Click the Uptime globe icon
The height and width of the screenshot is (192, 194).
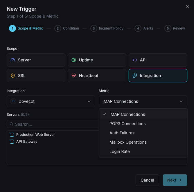(x=74, y=60)
